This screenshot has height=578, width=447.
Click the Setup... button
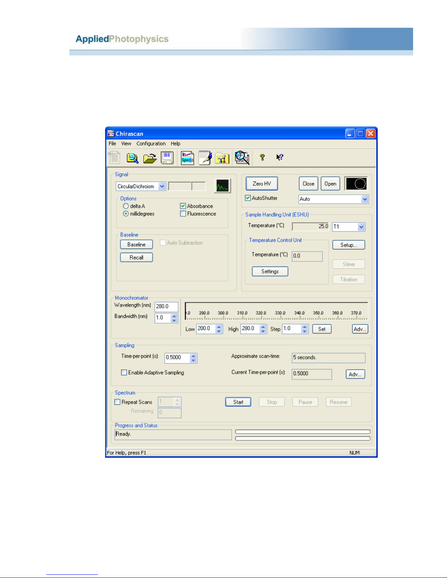point(349,245)
